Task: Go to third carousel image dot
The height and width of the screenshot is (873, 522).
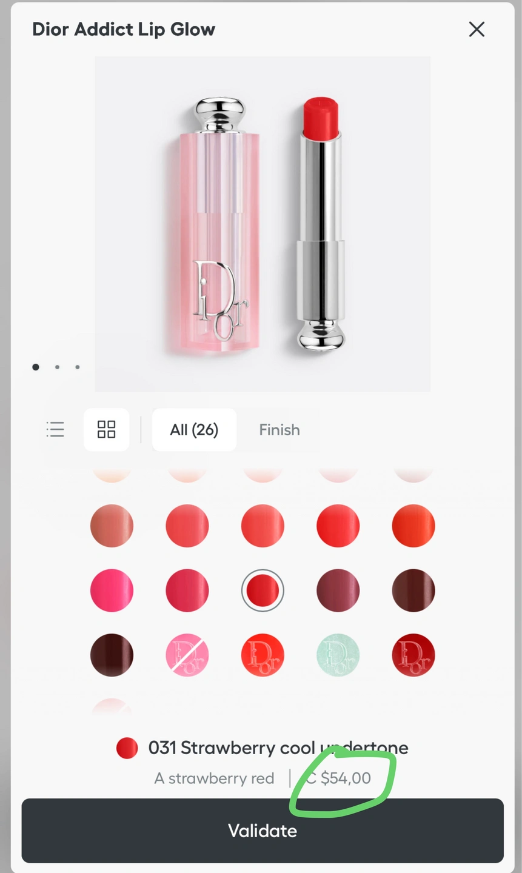Action: [x=78, y=367]
